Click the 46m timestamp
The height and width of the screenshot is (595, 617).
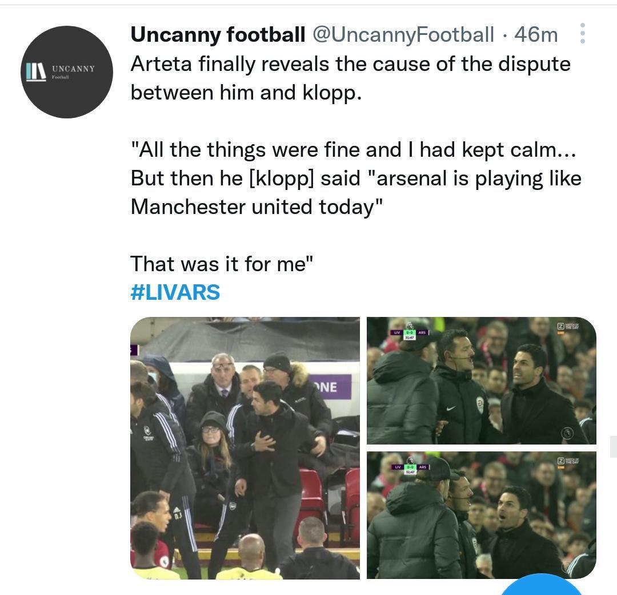(535, 35)
